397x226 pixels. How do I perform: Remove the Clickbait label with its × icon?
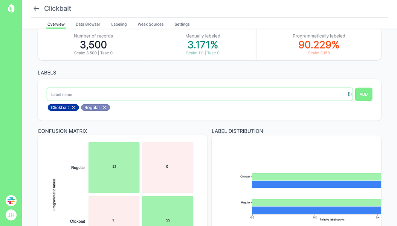tap(74, 107)
